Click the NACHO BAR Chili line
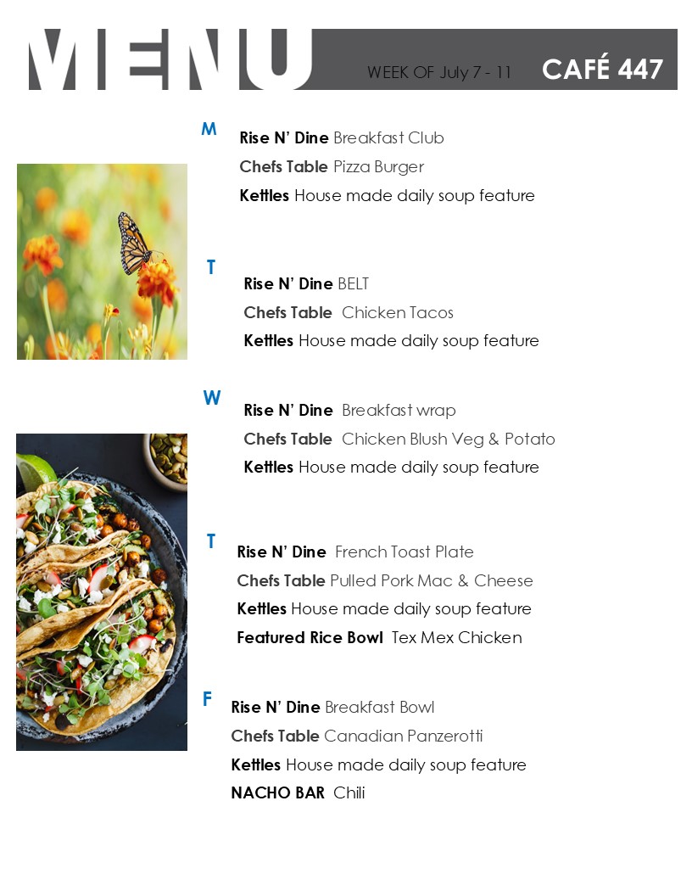This screenshot has height=896, width=692. click(x=298, y=793)
